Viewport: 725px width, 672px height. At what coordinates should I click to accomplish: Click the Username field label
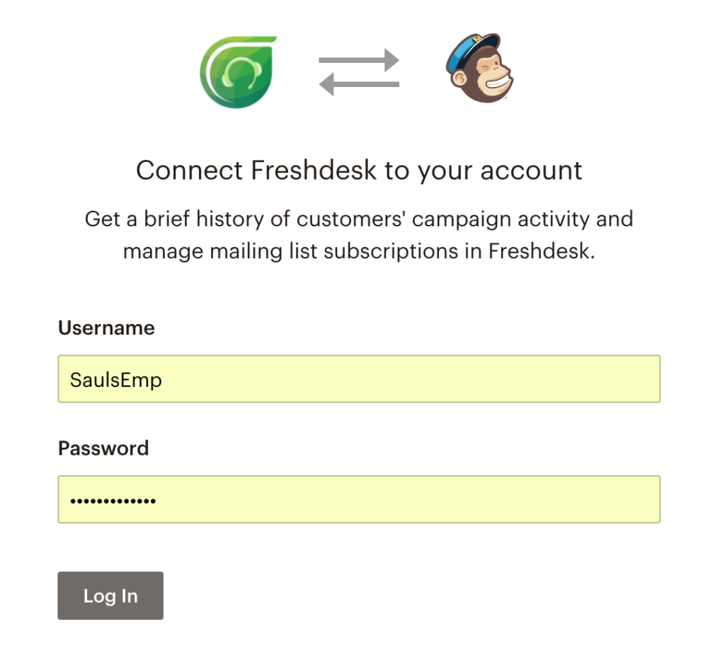pos(106,328)
